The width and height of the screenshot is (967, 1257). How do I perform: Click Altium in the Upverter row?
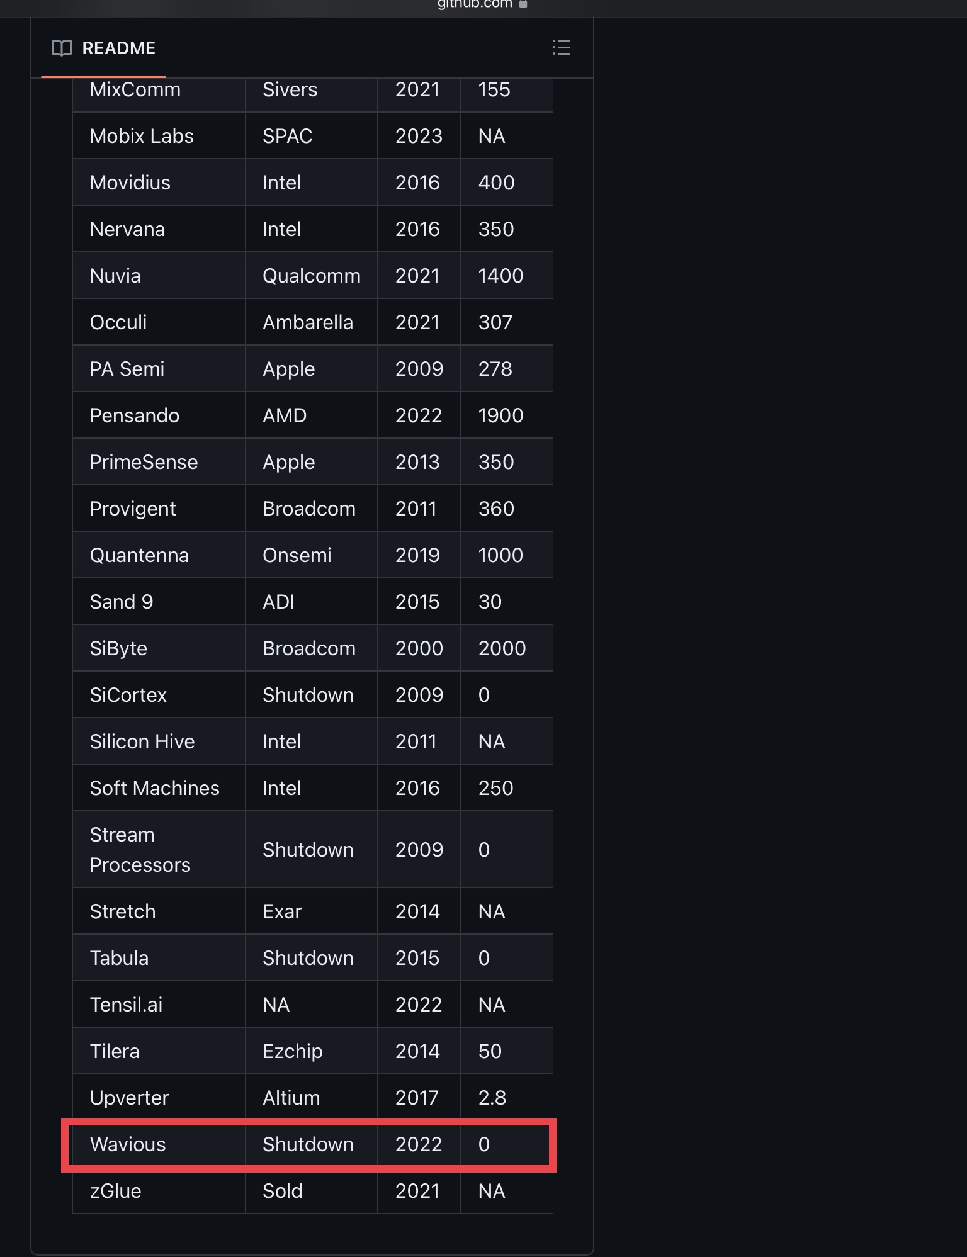coord(291,1098)
